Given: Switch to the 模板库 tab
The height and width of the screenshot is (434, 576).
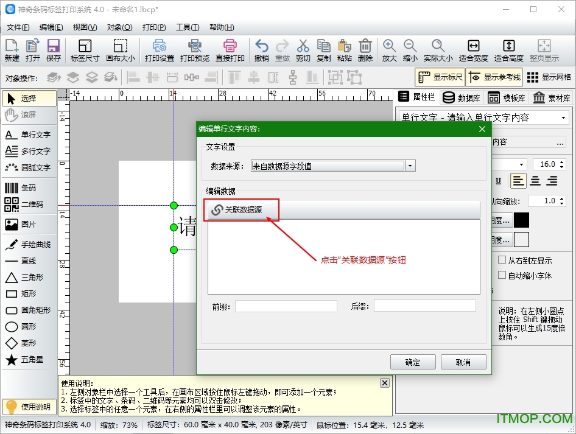Looking at the screenshot, I should click(x=507, y=97).
